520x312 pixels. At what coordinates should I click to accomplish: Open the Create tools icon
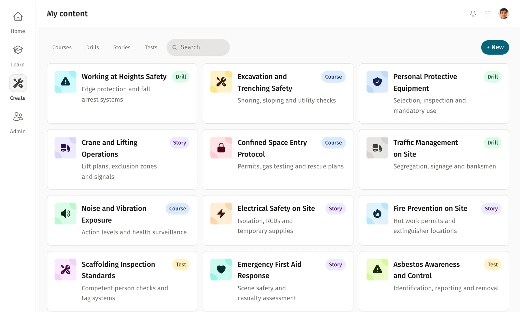click(x=18, y=83)
